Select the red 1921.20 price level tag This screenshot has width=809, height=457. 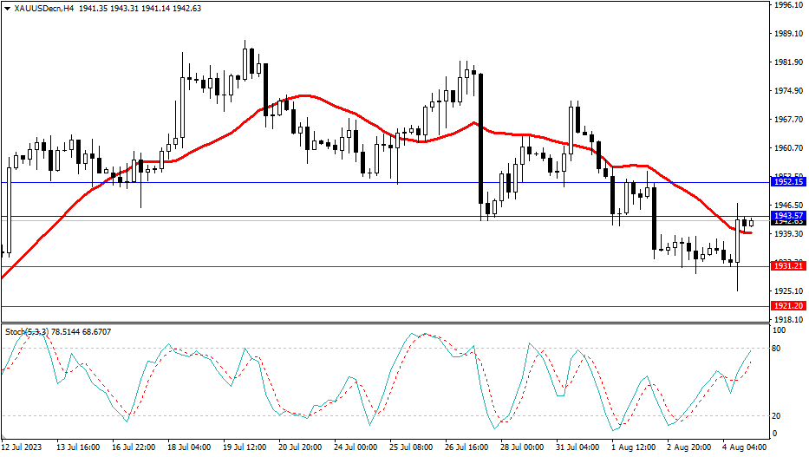[x=788, y=306]
